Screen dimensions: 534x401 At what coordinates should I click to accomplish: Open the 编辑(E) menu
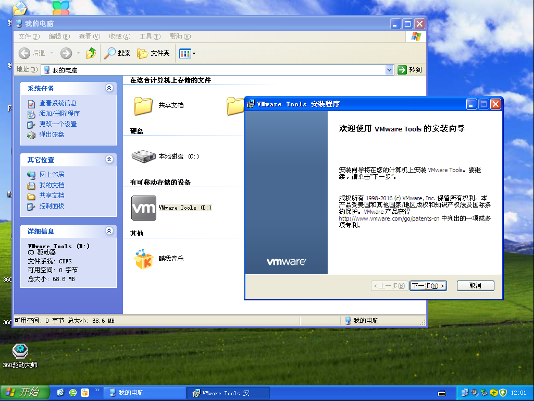coord(59,36)
